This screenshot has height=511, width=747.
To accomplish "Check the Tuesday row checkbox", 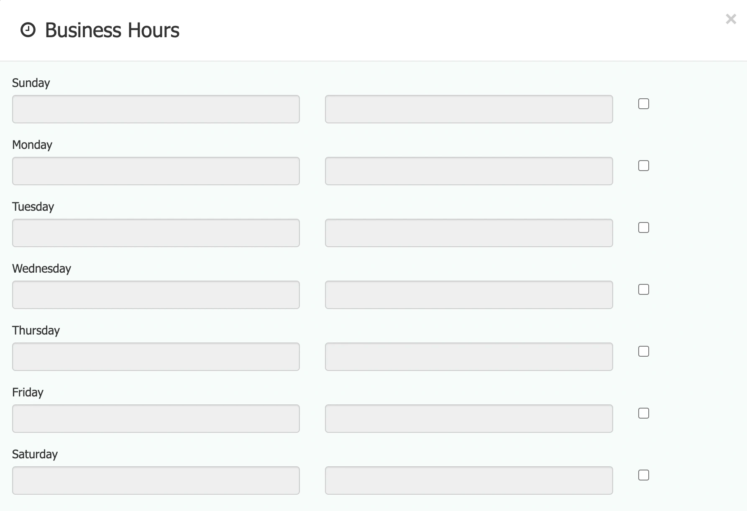I will [644, 227].
